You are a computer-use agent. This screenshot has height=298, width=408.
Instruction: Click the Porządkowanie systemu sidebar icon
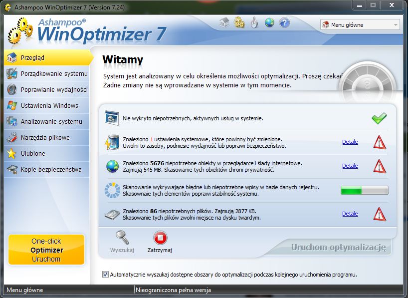(11, 74)
